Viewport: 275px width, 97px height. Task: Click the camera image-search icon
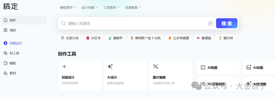[211, 23]
